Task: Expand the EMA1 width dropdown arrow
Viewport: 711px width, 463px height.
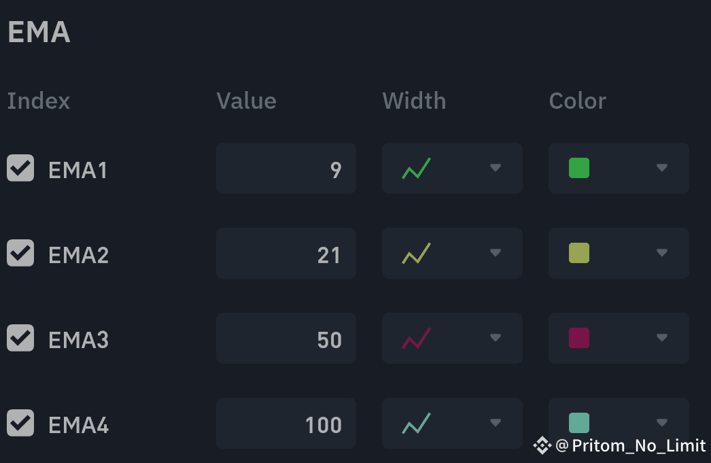Action: pyautogui.click(x=495, y=168)
